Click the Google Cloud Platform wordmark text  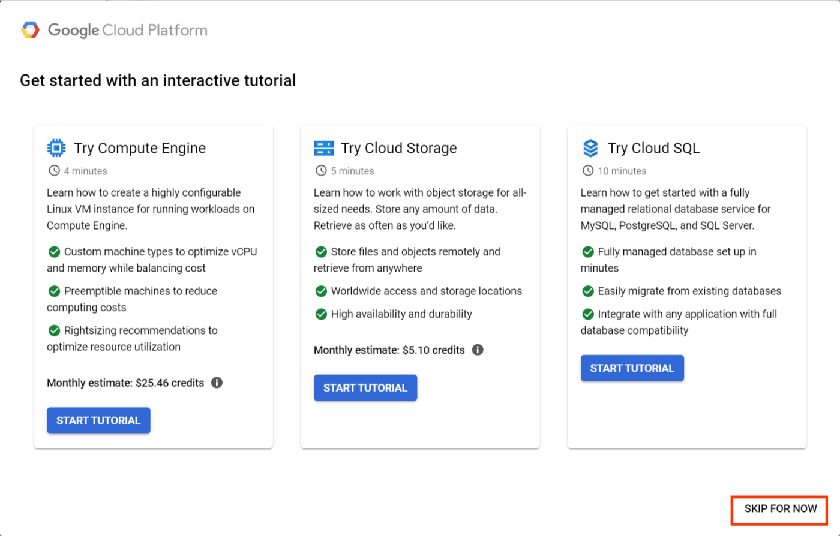[x=128, y=30]
